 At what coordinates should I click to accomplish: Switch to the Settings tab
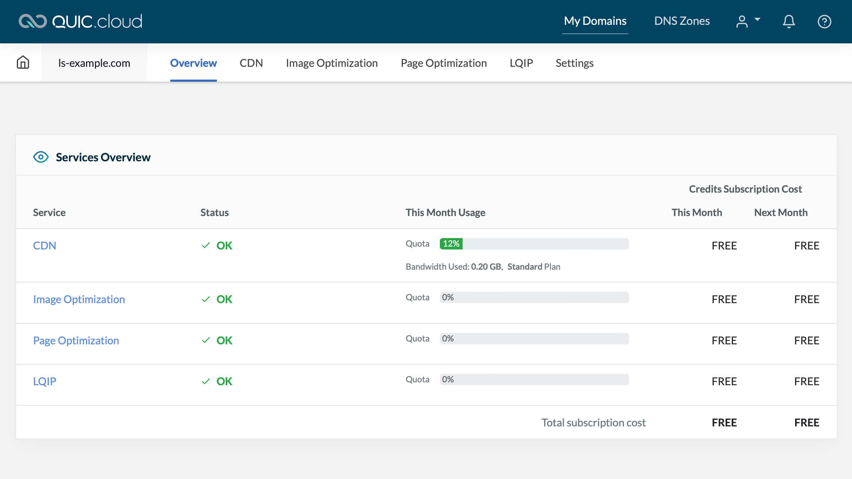574,63
